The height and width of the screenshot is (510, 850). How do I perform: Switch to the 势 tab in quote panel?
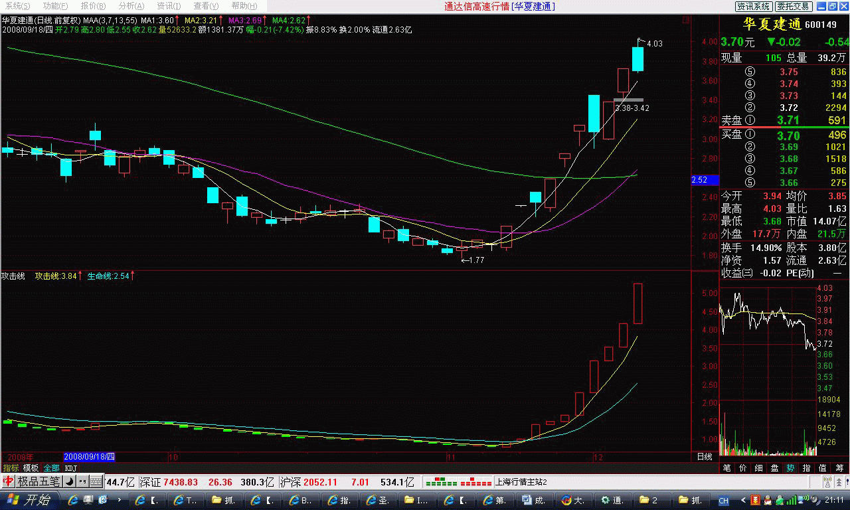pos(791,468)
